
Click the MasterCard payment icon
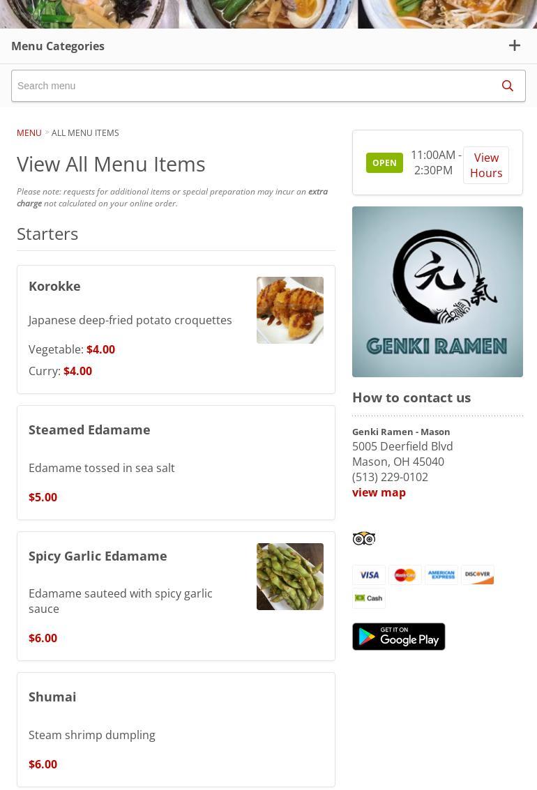coord(405,575)
